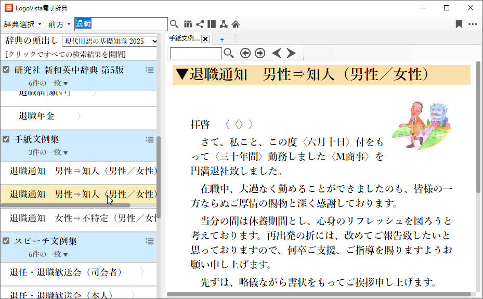This screenshot has width=483, height=299.
Task: Uncheck the 研究社 新和英中辞典 checkbox
Action: pos(6,69)
